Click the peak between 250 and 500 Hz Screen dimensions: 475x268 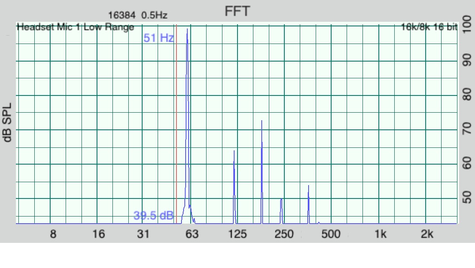[309, 204]
